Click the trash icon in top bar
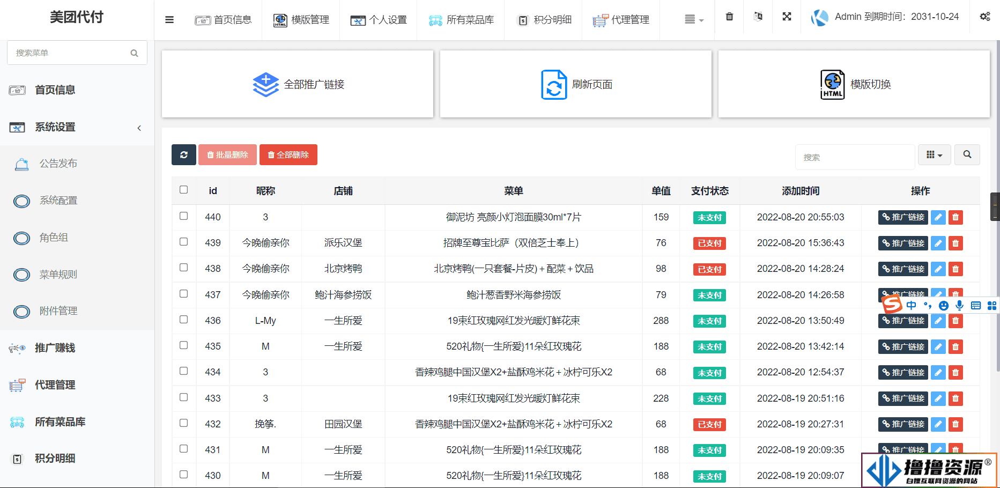Viewport: 1000px width, 488px height. [x=729, y=17]
